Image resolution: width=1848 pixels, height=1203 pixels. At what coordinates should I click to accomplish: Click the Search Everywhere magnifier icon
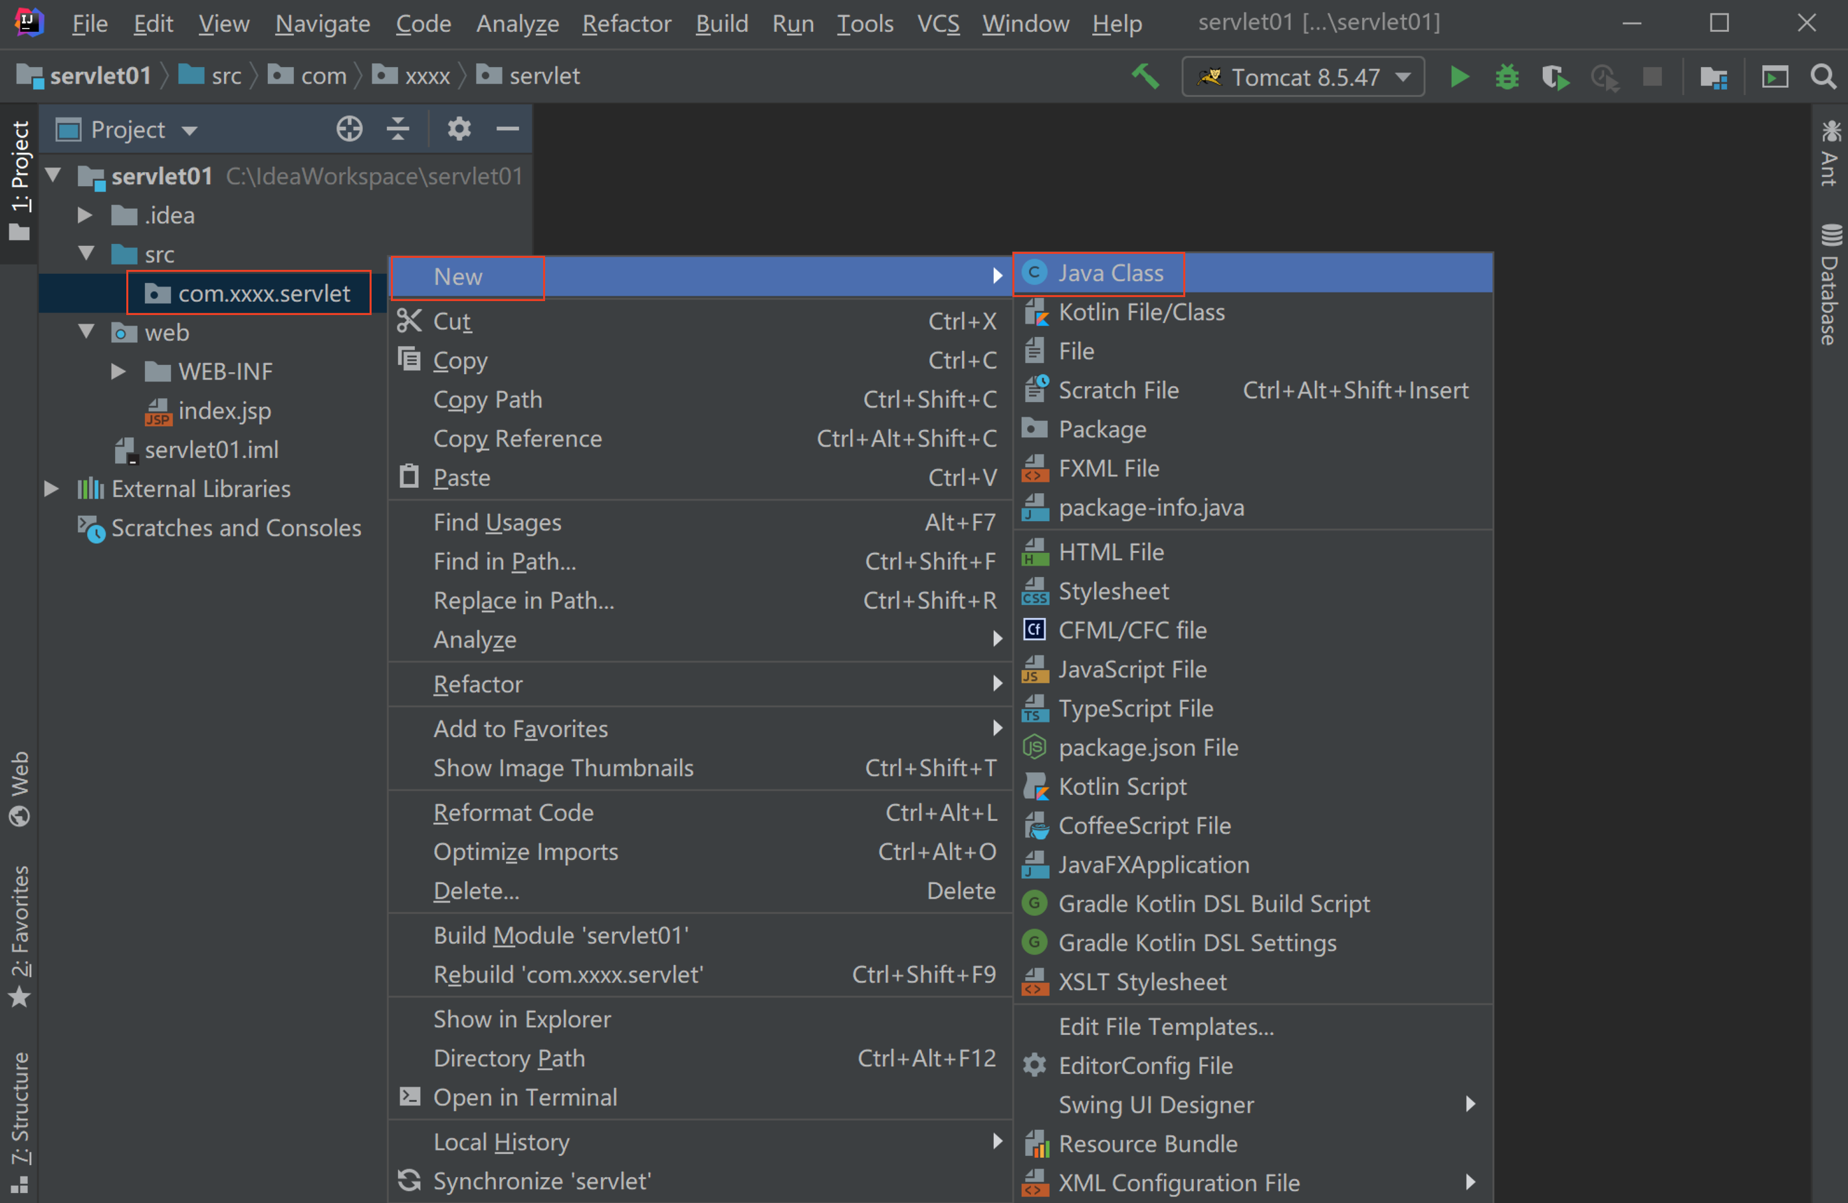[x=1822, y=77]
